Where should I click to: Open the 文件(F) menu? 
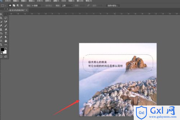[x=8, y=1]
